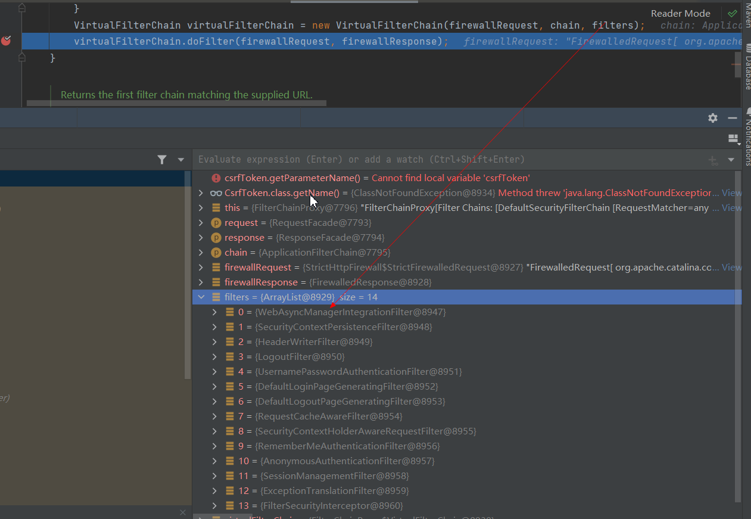Click the element icon of filter index 6
This screenshot has height=519, width=751.
(230, 401)
